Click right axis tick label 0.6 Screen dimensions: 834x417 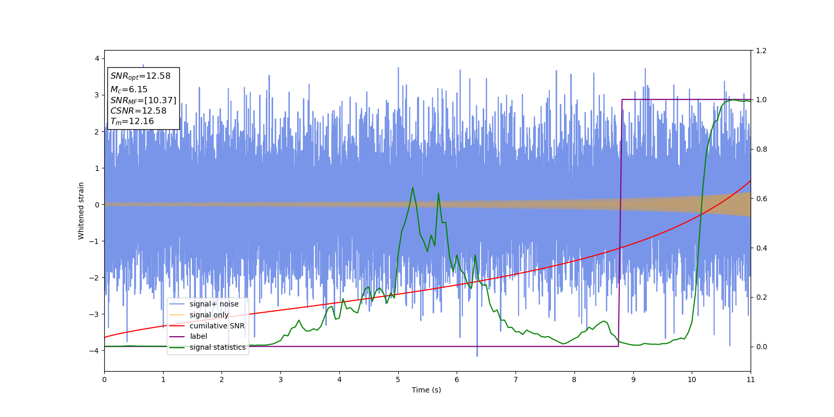[761, 199]
